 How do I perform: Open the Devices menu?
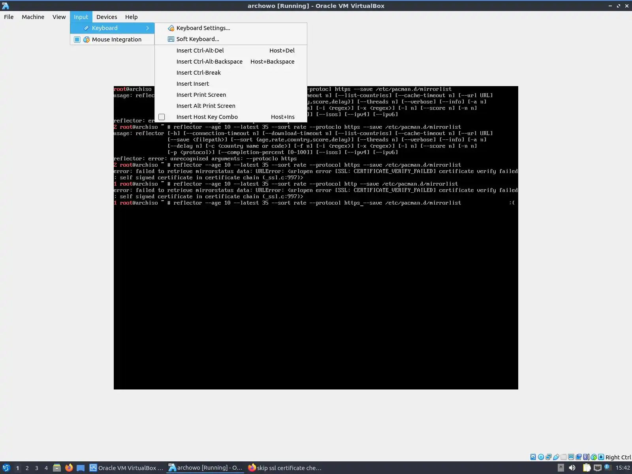coord(107,17)
